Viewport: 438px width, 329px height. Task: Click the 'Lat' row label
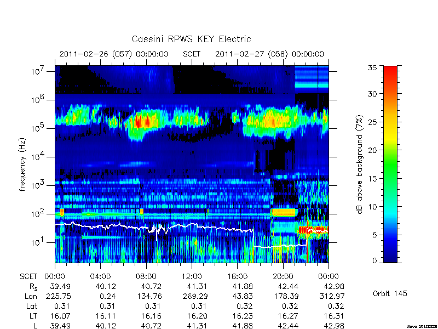tap(32, 306)
